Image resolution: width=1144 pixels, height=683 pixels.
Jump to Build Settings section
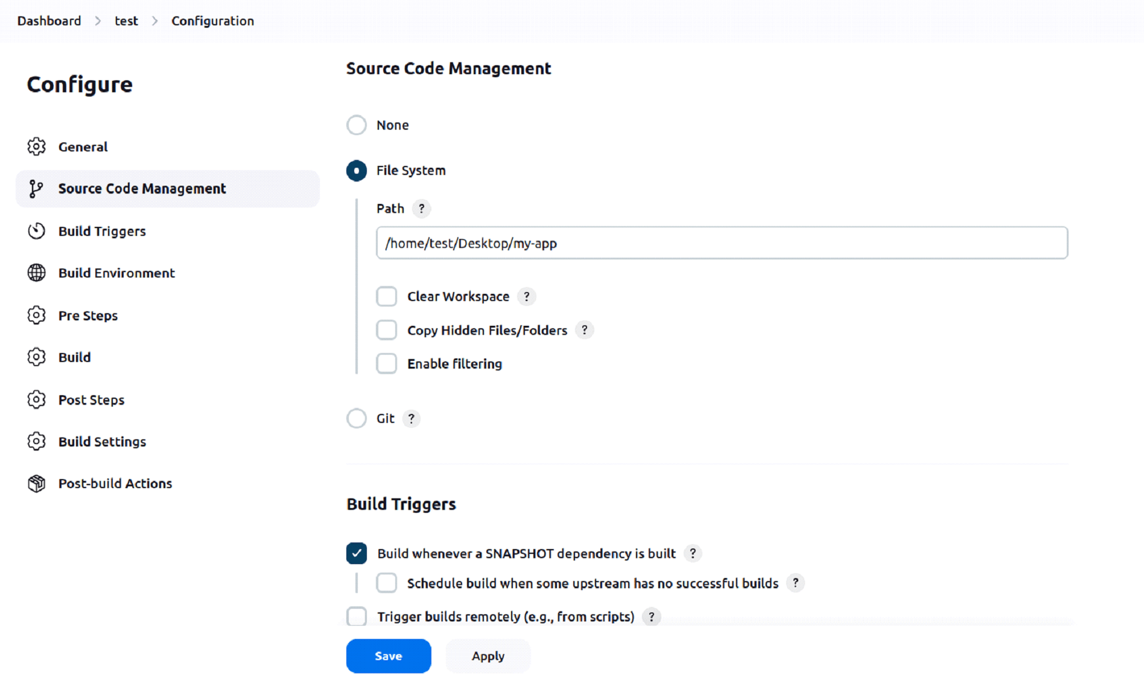pyautogui.click(x=102, y=442)
